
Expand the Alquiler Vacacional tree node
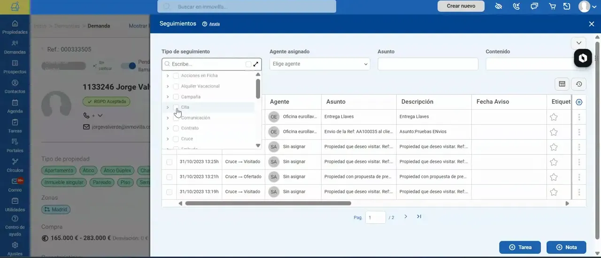tap(168, 86)
